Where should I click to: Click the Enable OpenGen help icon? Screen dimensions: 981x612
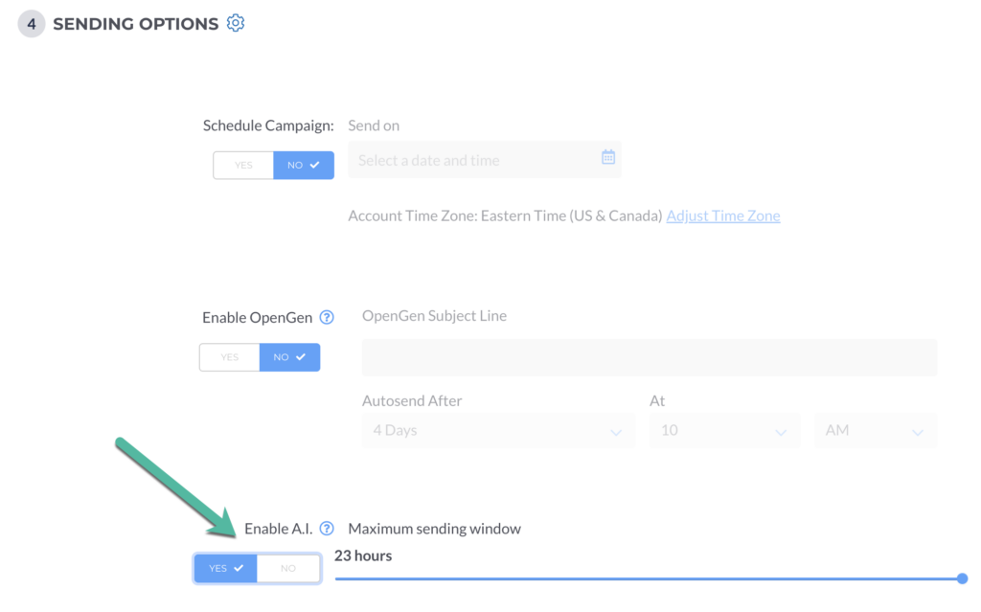[327, 317]
